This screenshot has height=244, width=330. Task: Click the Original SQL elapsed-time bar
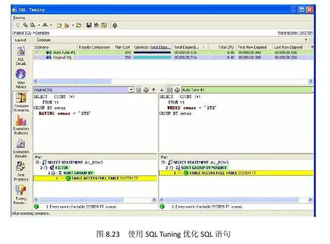pyautogui.click(x=153, y=57)
